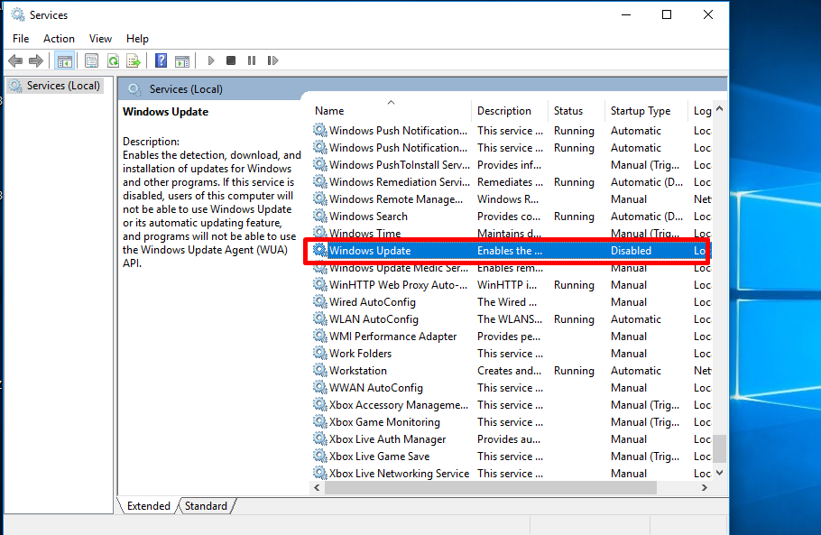Click 'Creates and...' description of Workstation
This screenshot has height=535, width=821.
pos(509,370)
